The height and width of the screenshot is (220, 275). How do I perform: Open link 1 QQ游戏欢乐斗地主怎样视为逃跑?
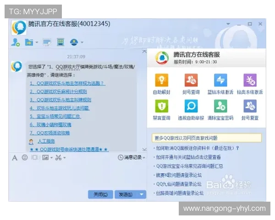(x=67, y=83)
